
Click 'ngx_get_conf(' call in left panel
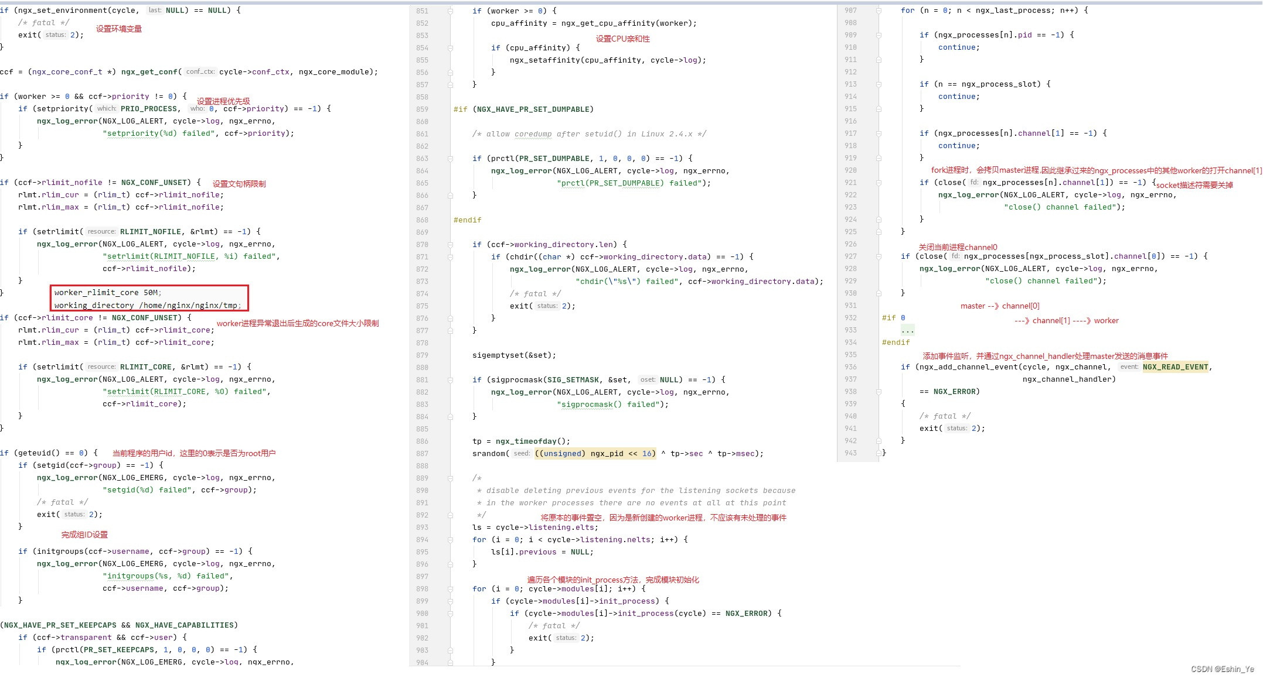click(x=151, y=72)
